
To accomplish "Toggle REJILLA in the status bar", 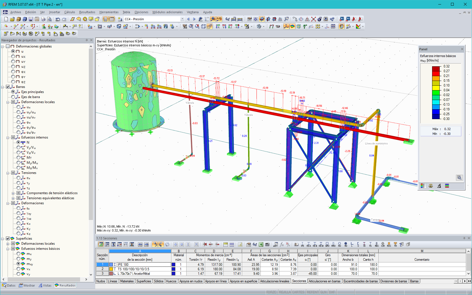I will tap(285, 292).
